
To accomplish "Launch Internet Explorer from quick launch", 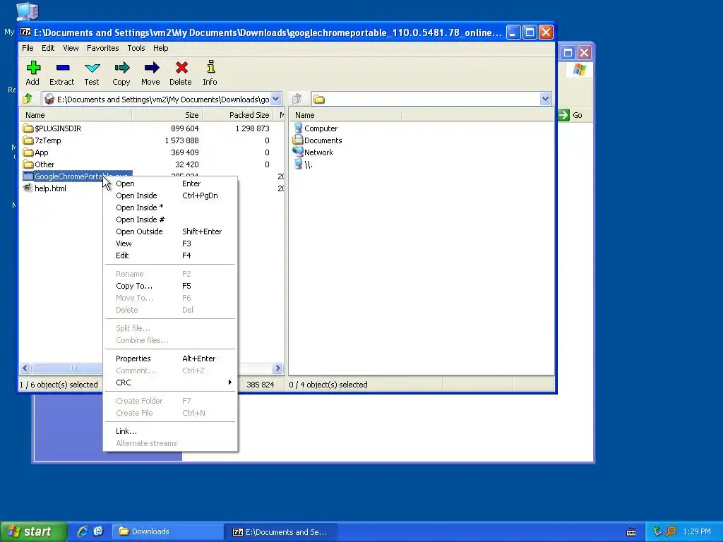I will coord(83,531).
